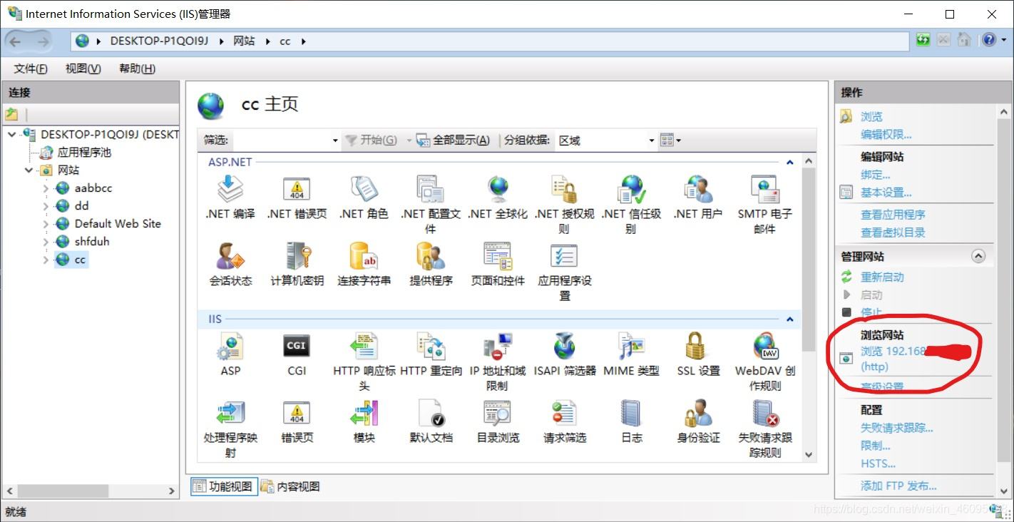This screenshot has width=1014, height=522.
Task: Select 应用程序池 in connections tree
Action: pos(84,153)
